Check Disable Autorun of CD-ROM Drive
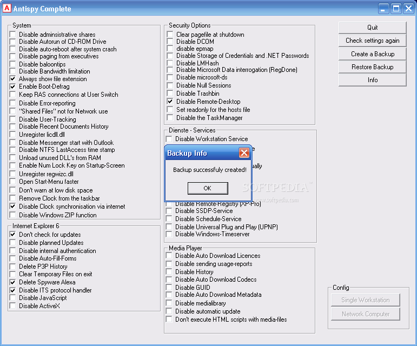The width and height of the screenshot is (417, 346). (x=12, y=42)
